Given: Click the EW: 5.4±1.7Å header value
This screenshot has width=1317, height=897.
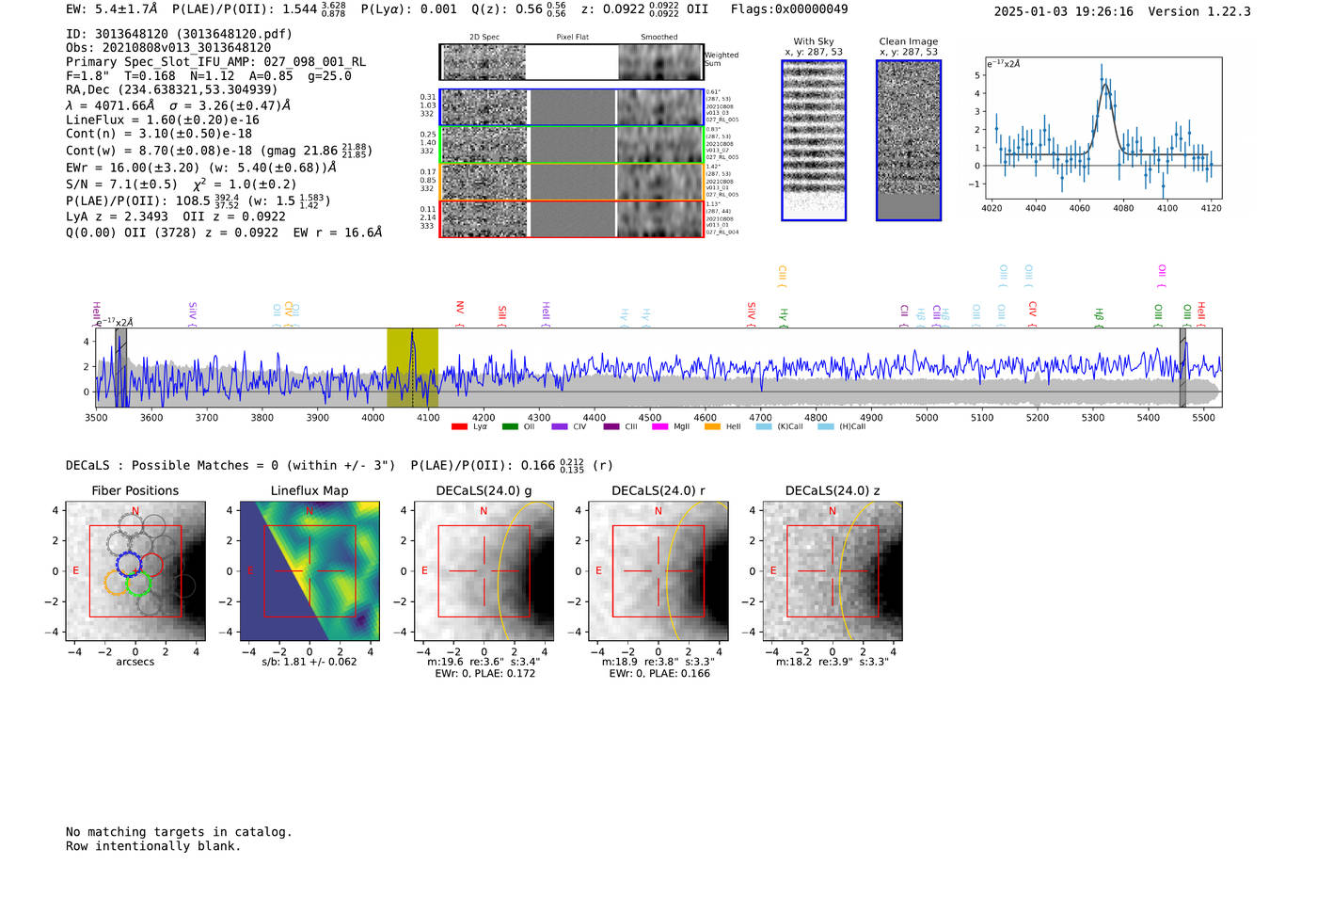Looking at the screenshot, I should click(x=112, y=9).
